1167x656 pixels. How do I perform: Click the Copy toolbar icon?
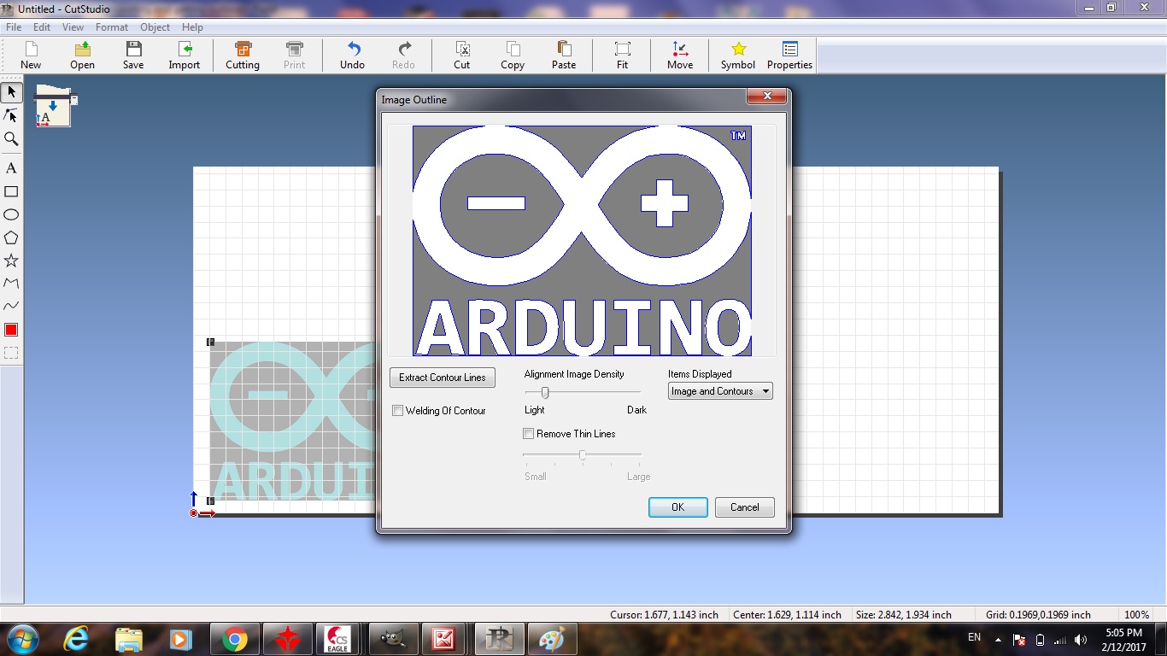click(x=513, y=56)
